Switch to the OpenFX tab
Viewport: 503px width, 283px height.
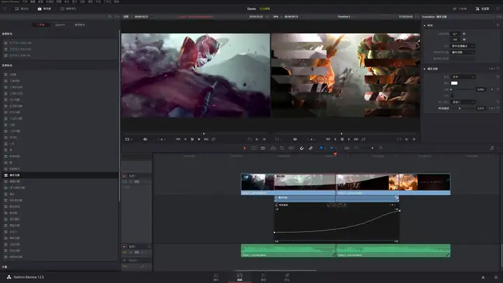click(x=60, y=24)
